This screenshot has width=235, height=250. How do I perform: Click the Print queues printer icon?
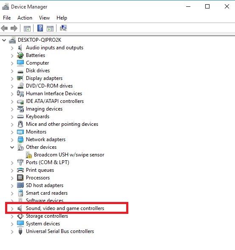tap(20, 170)
